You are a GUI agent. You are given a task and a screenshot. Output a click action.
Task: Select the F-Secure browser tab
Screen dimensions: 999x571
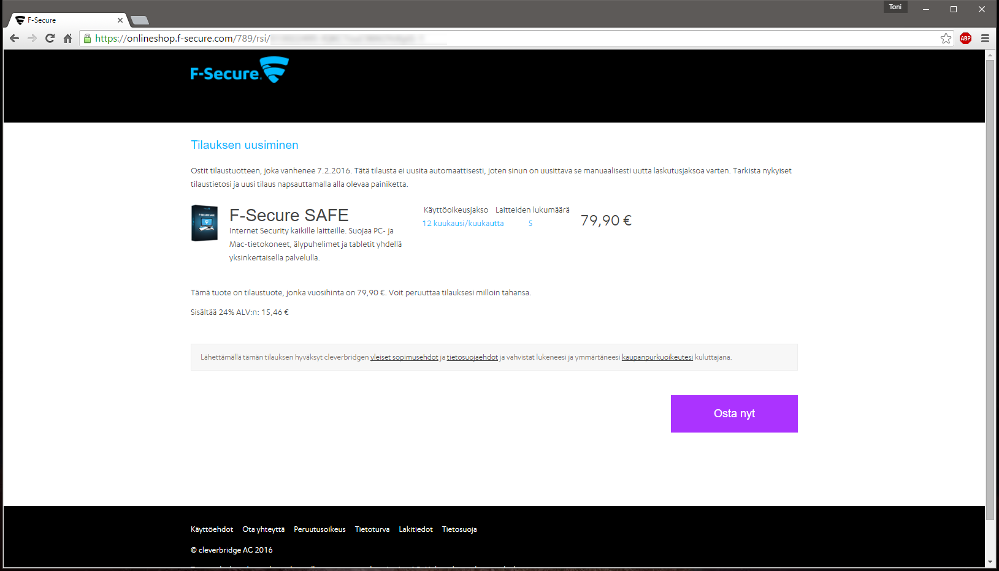[67, 20]
